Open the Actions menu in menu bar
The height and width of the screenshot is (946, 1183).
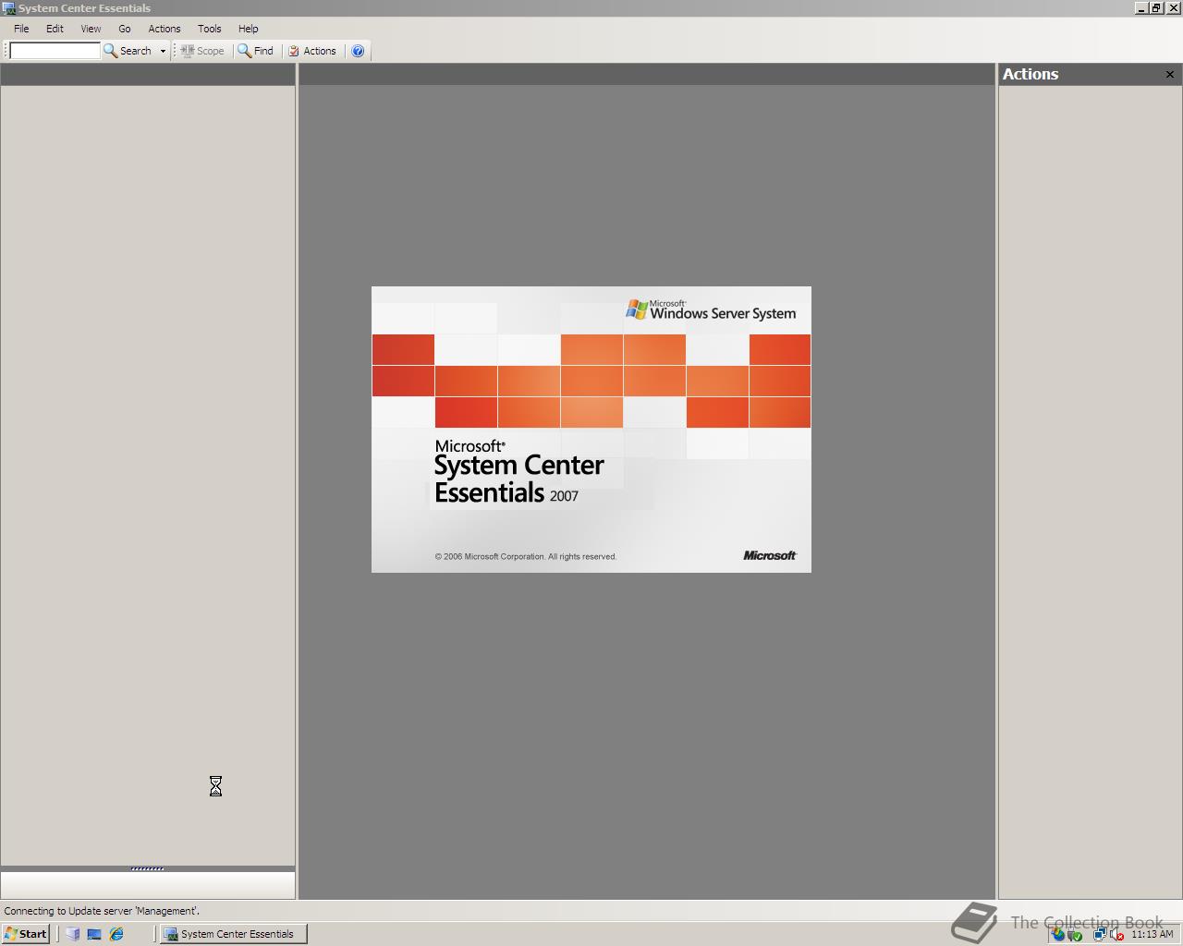pyautogui.click(x=165, y=29)
